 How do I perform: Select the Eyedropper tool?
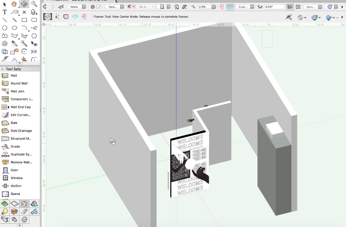point(14,44)
